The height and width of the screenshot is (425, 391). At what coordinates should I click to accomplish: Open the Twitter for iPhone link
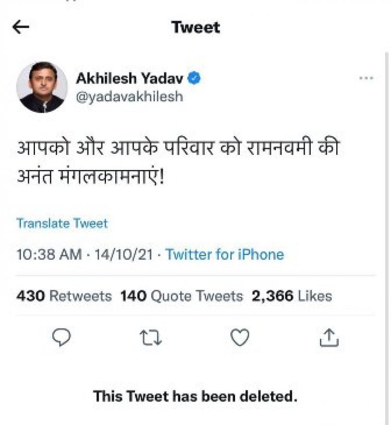224,256
